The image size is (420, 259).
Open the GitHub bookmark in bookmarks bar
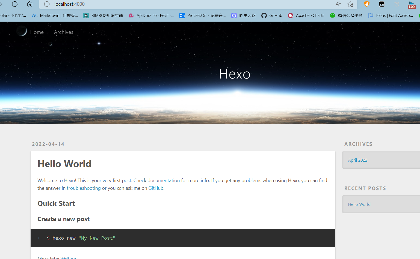coord(272,16)
